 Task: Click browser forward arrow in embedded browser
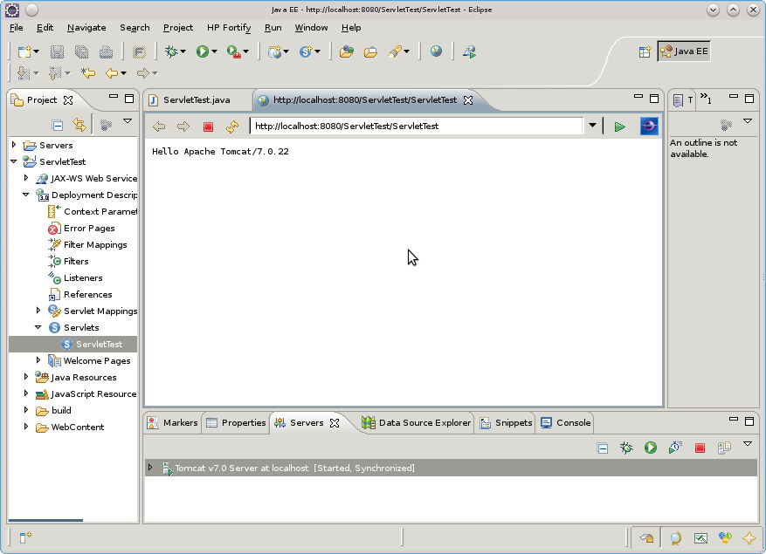[x=183, y=127]
